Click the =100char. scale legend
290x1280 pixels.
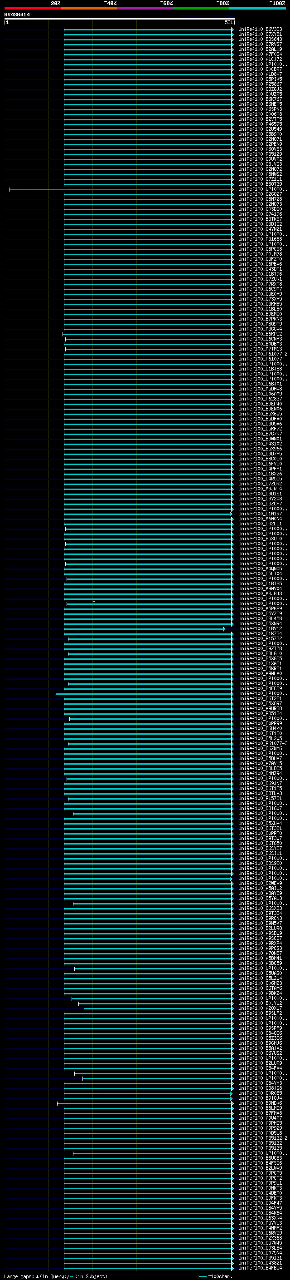[216, 1276]
